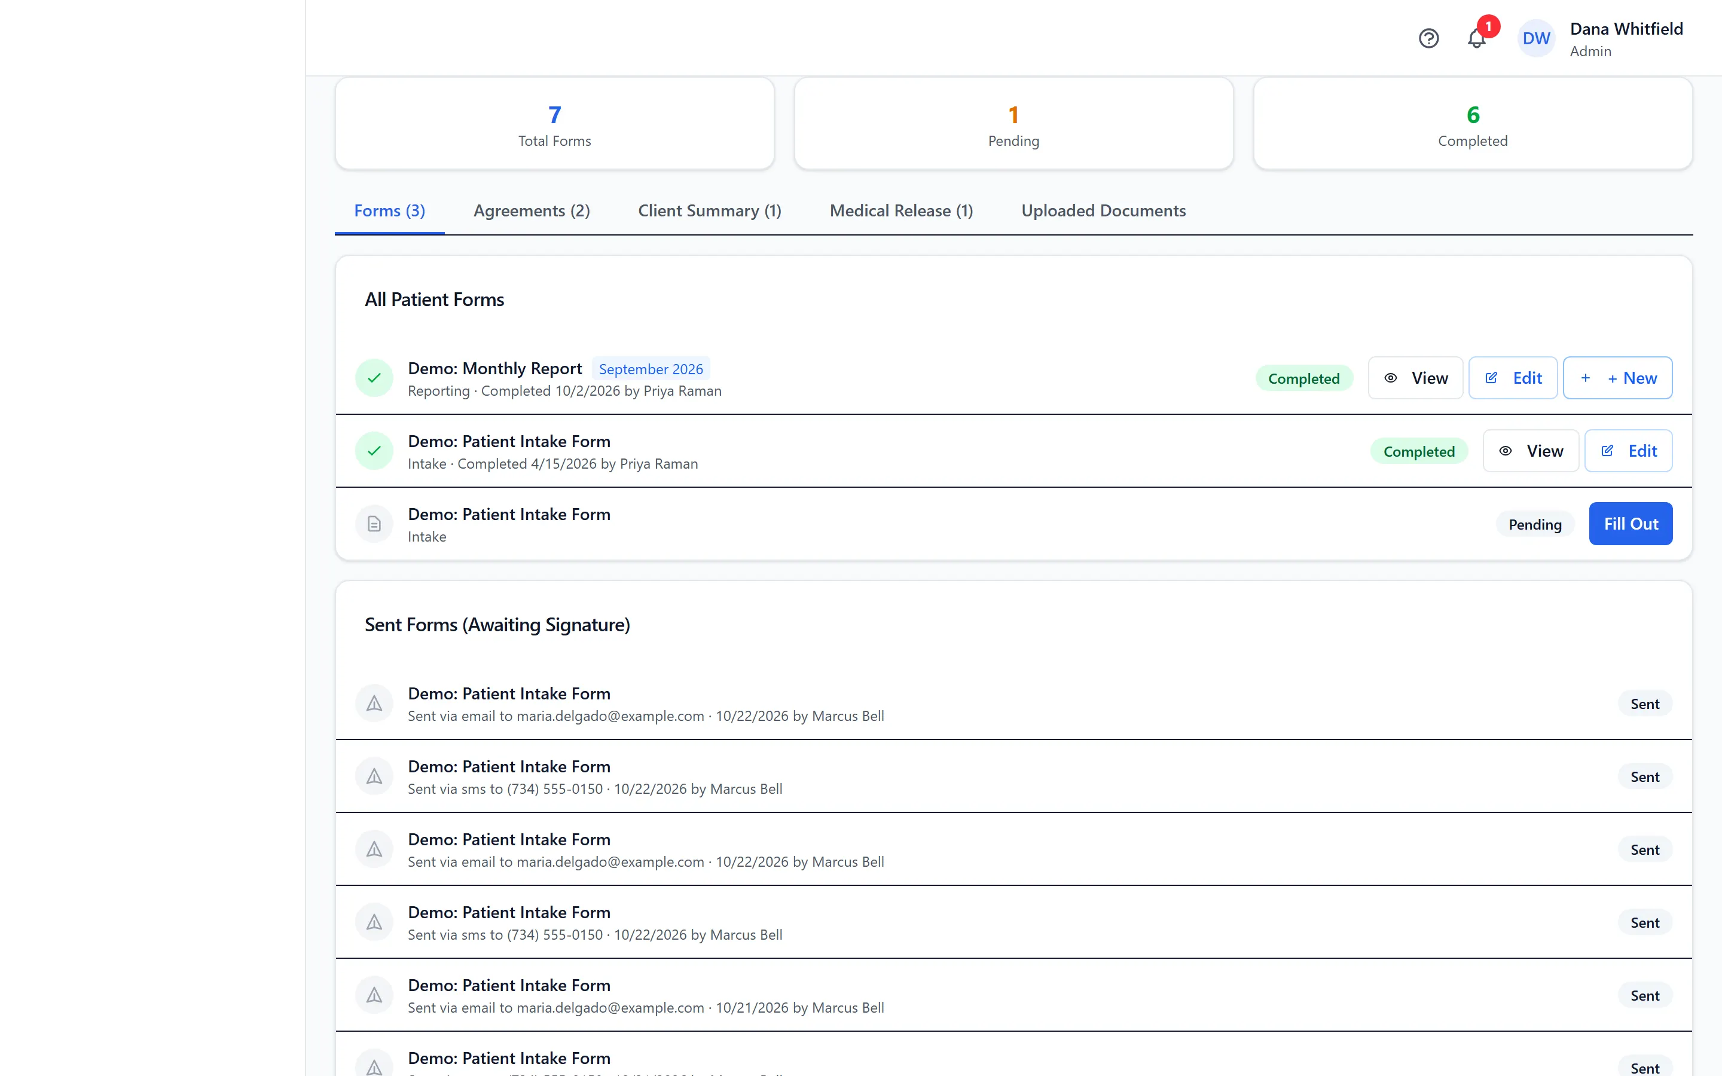Click the green check icon for completed Intake Form
Image resolution: width=1722 pixels, height=1076 pixels.
pyautogui.click(x=374, y=451)
